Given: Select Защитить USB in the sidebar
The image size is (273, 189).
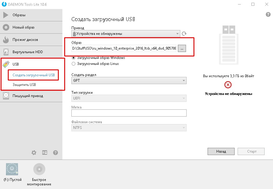Looking at the screenshot, I should click(x=24, y=85).
